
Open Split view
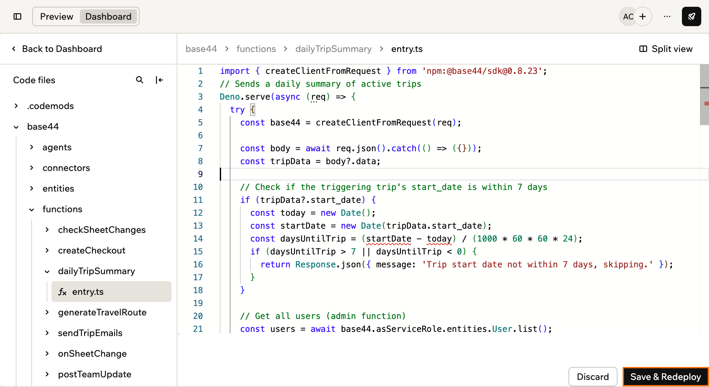[x=666, y=49]
